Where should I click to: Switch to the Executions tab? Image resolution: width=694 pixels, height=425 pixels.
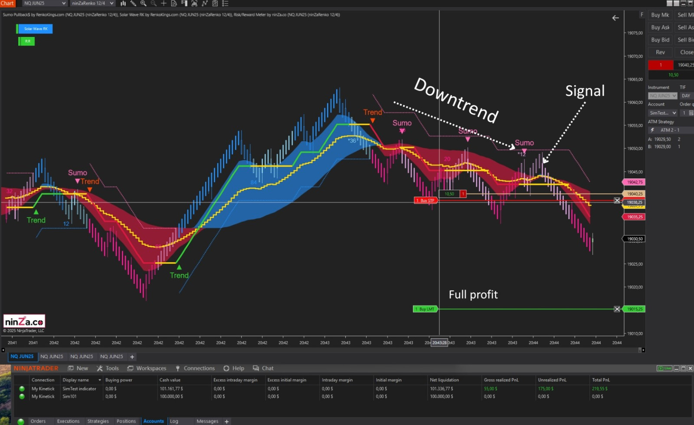[68, 421]
